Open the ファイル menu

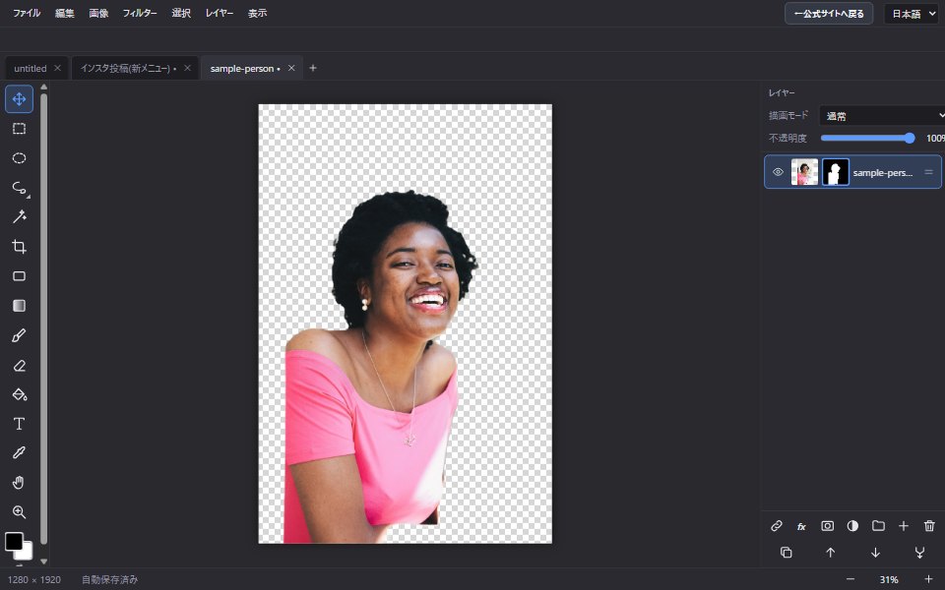[x=27, y=13]
